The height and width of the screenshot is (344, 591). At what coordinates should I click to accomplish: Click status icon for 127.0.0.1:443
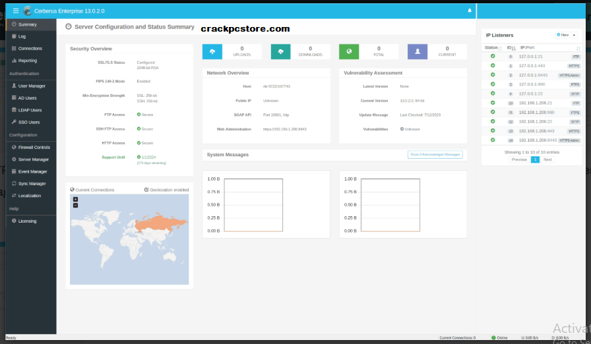(493, 65)
